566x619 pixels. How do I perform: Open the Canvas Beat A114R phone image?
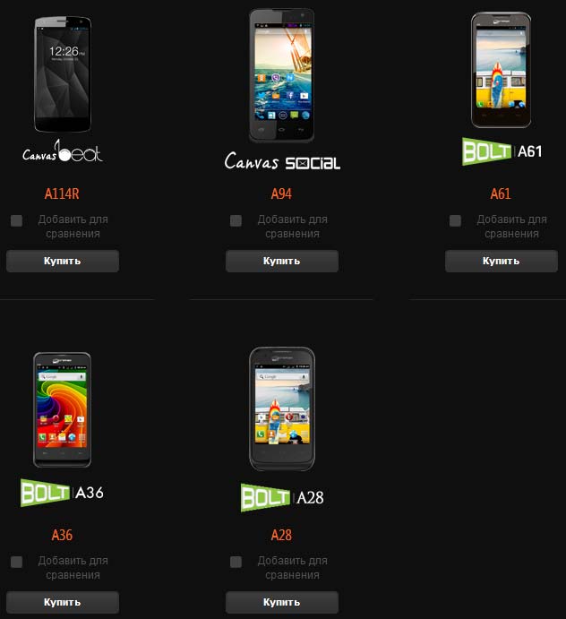tap(63, 74)
